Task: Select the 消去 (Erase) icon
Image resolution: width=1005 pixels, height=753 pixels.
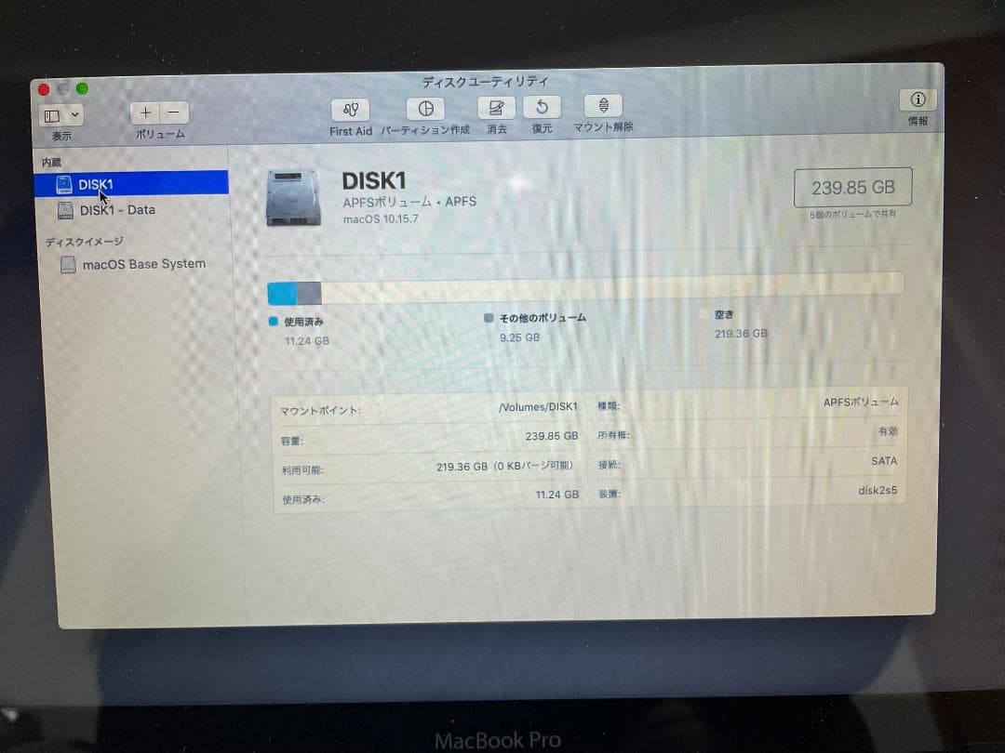Action: (496, 109)
